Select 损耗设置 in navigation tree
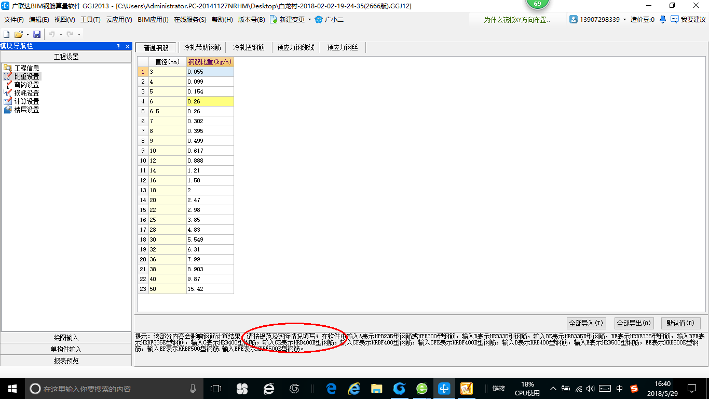The width and height of the screenshot is (709, 399). point(26,93)
